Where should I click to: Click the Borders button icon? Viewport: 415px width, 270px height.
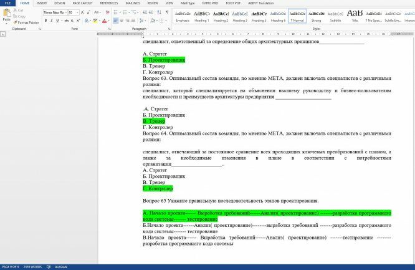point(161,21)
